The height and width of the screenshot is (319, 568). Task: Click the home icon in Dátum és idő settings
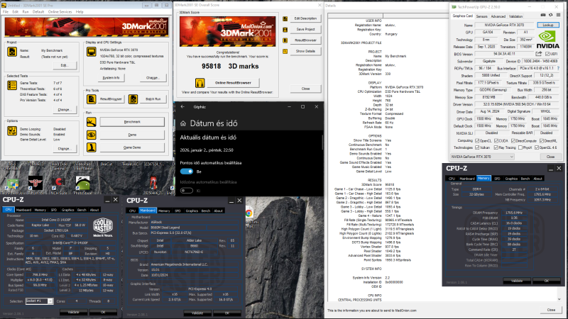[183, 123]
